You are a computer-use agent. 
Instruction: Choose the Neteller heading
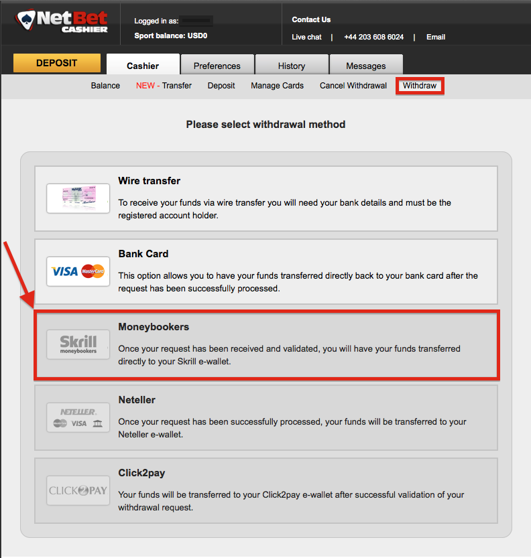137,400
